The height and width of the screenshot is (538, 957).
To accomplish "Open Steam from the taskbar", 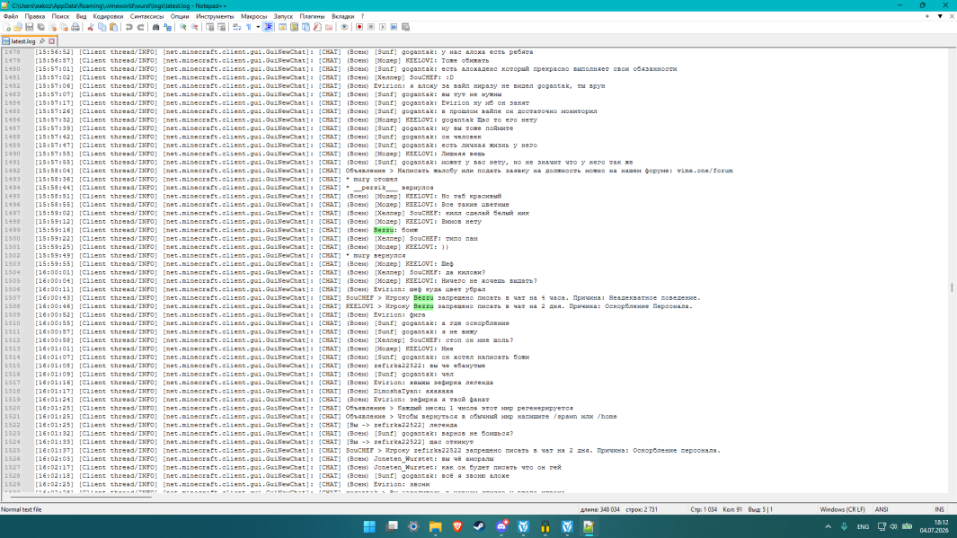I will click(479, 526).
